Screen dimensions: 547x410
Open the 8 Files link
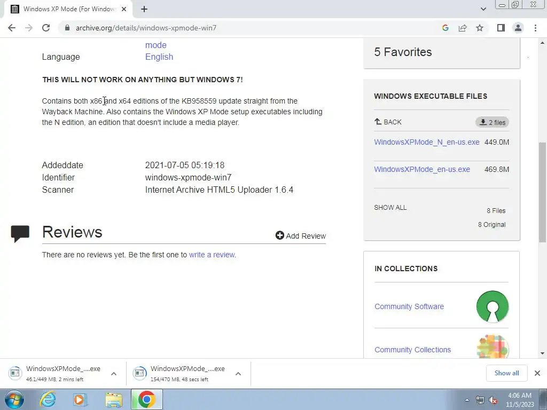point(496,210)
